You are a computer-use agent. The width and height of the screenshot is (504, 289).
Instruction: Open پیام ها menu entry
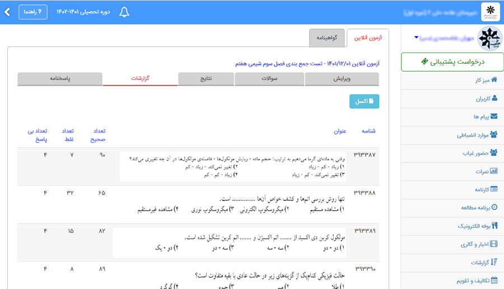(x=452, y=116)
